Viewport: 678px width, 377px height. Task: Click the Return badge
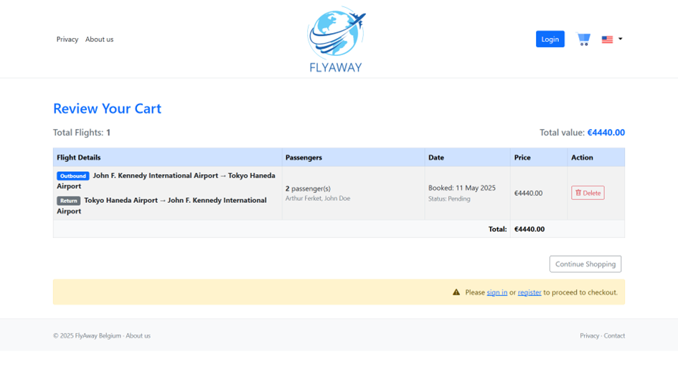(x=68, y=201)
